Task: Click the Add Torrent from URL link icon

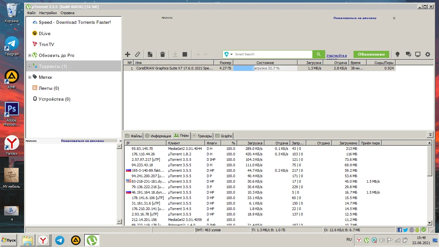Action: [138, 54]
